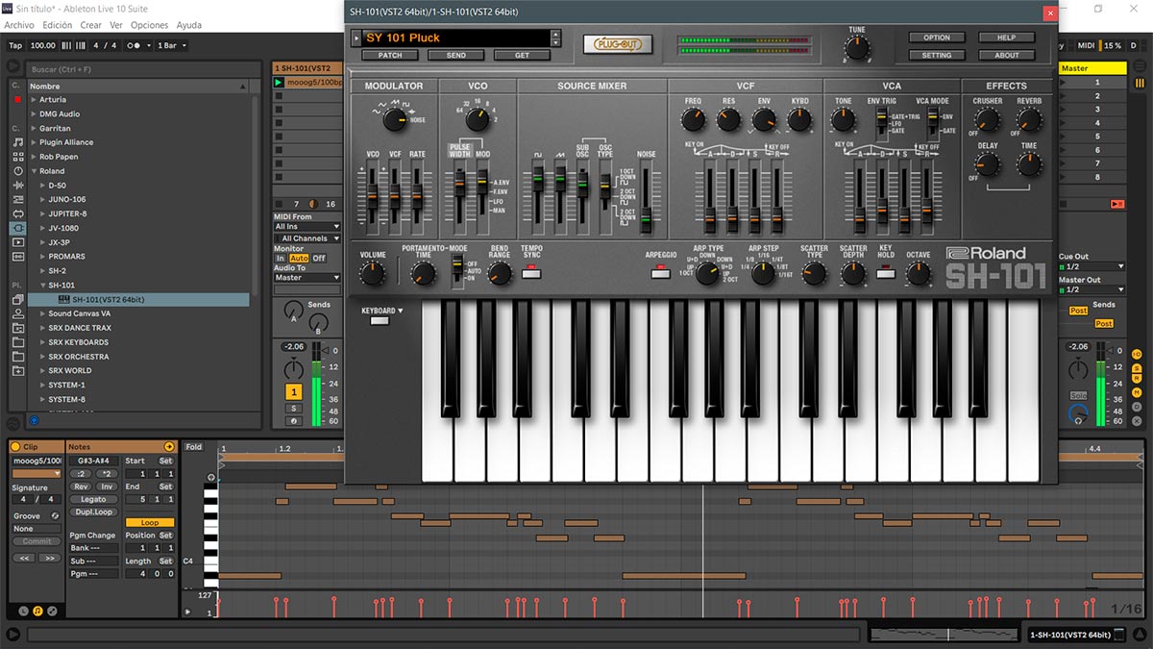Viewport: 1153px width, 649px height.
Task: Toggle the Loop switch in Notes panel
Action: click(149, 523)
